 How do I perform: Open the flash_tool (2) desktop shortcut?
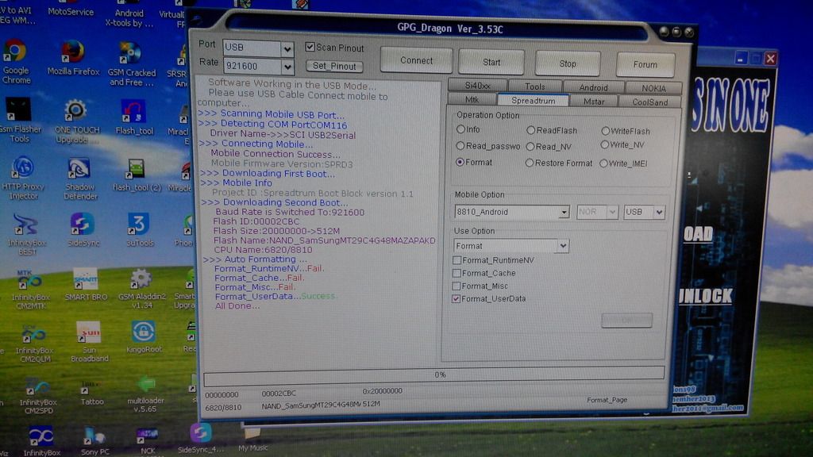pyautogui.click(x=137, y=175)
